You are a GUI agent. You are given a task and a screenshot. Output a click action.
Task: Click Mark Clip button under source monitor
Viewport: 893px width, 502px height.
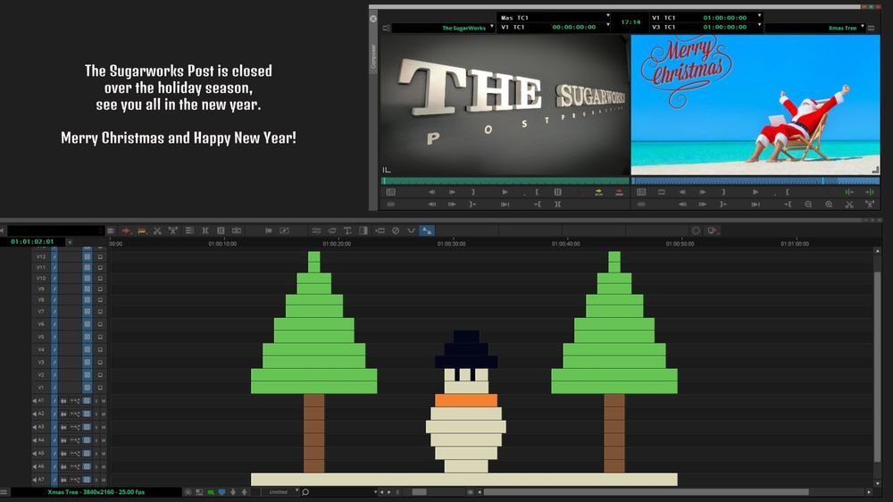557,193
